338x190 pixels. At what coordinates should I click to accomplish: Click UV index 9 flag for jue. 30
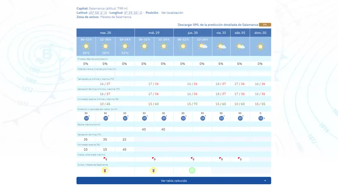click(193, 159)
